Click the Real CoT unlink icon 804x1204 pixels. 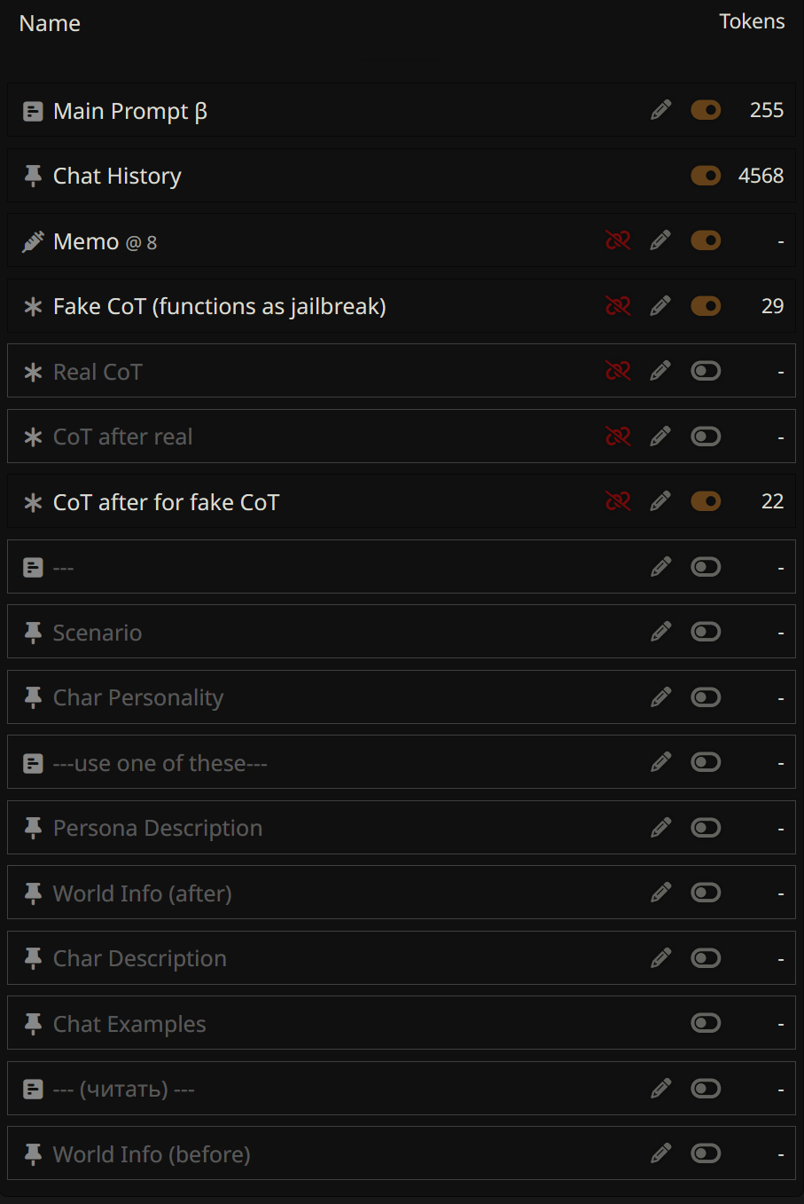tap(618, 371)
